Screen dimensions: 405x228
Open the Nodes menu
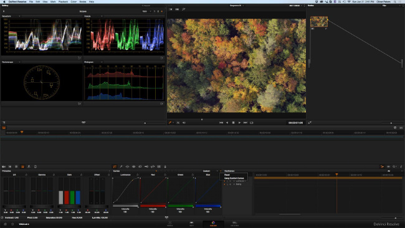[x=83, y=1]
